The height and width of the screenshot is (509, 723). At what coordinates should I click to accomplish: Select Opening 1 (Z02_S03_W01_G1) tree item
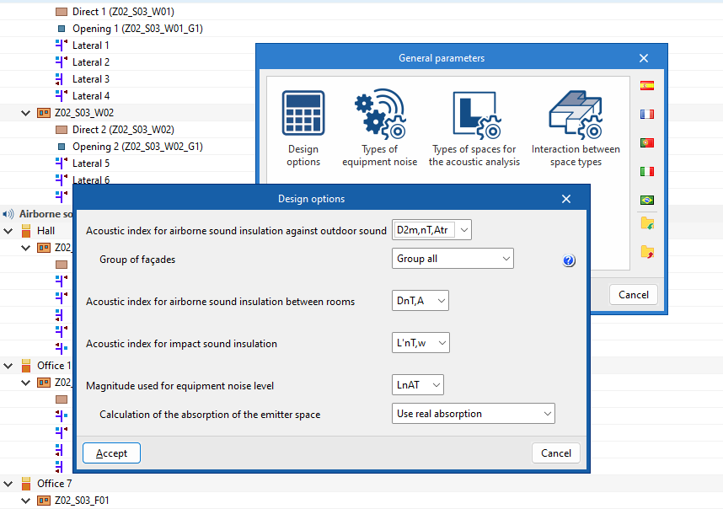[x=137, y=29]
